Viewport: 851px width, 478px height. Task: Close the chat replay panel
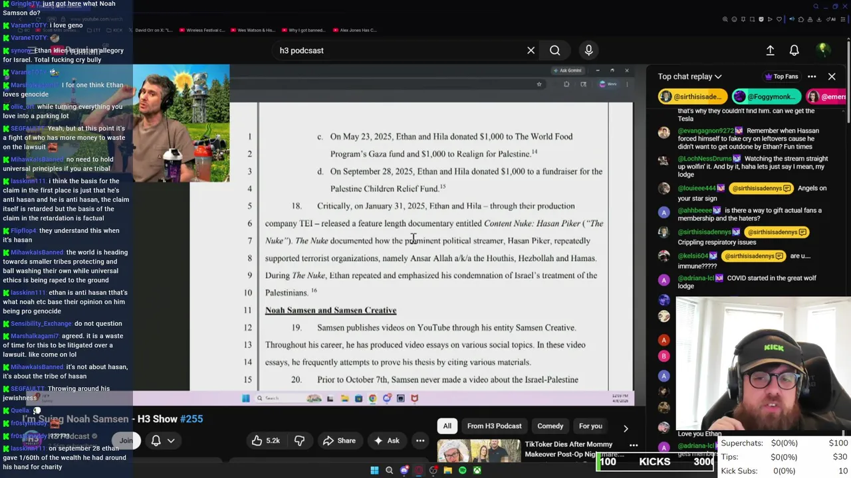pos(832,76)
